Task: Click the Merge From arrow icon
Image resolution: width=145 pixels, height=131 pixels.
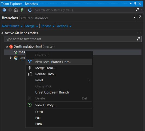Action: coord(30,68)
